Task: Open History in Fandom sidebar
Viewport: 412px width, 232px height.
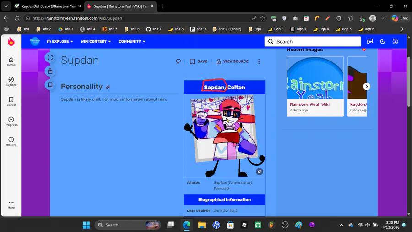Action: point(11,142)
